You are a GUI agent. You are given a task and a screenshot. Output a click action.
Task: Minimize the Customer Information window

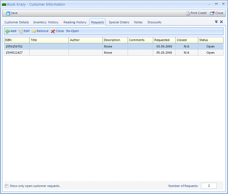coord(209,4)
